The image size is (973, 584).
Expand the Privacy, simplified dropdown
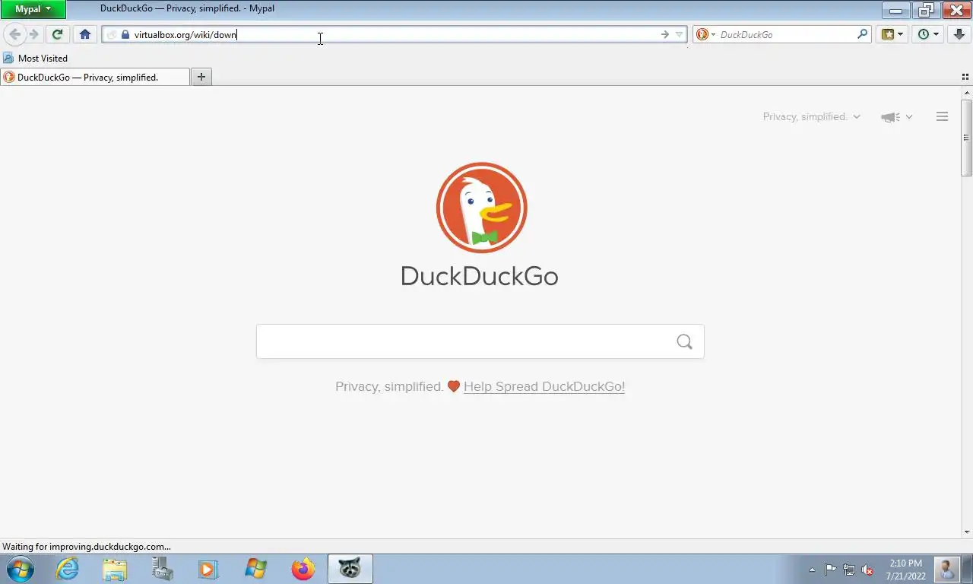tap(812, 116)
